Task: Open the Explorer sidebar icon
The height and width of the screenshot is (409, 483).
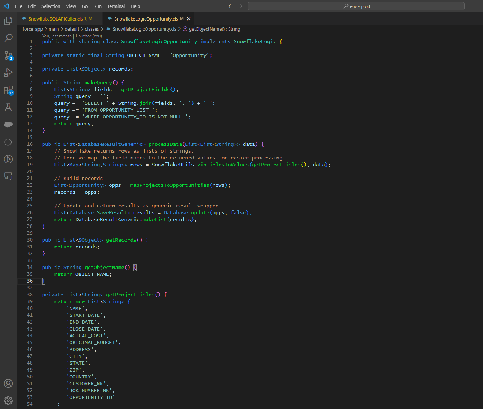Action: pyautogui.click(x=8, y=21)
